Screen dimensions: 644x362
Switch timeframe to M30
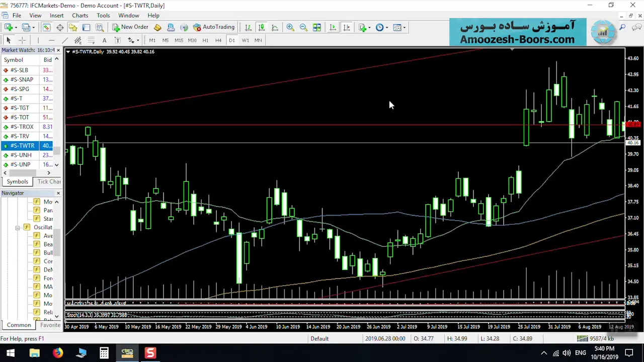tap(192, 40)
